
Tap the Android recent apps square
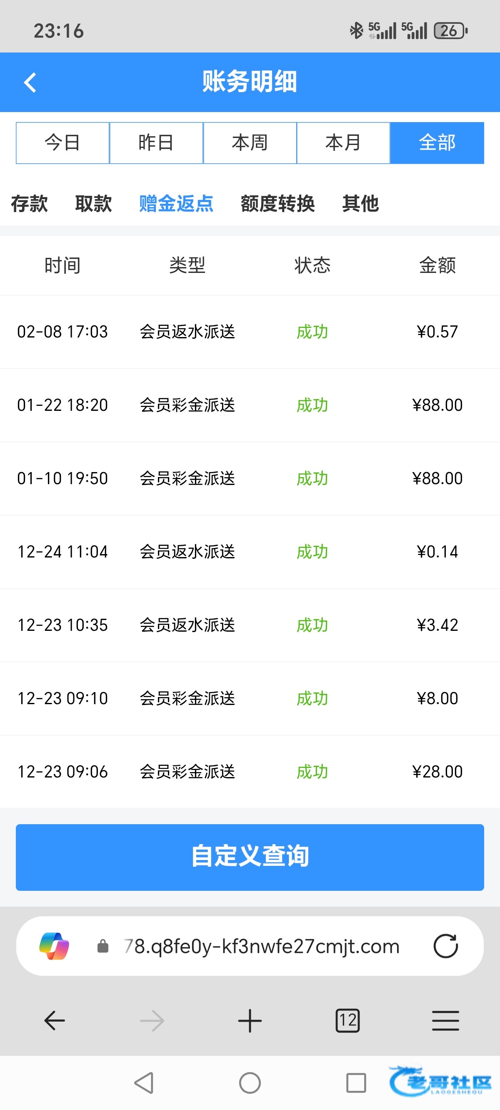point(356,1082)
